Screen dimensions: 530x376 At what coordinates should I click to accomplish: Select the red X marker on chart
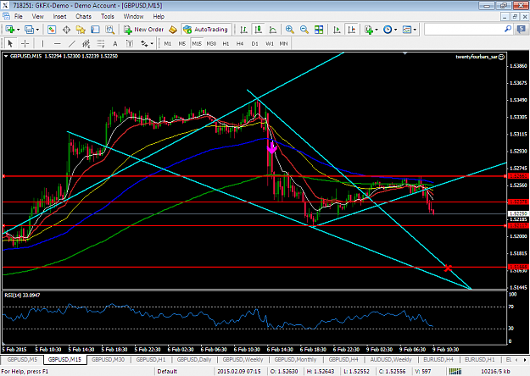click(x=448, y=268)
